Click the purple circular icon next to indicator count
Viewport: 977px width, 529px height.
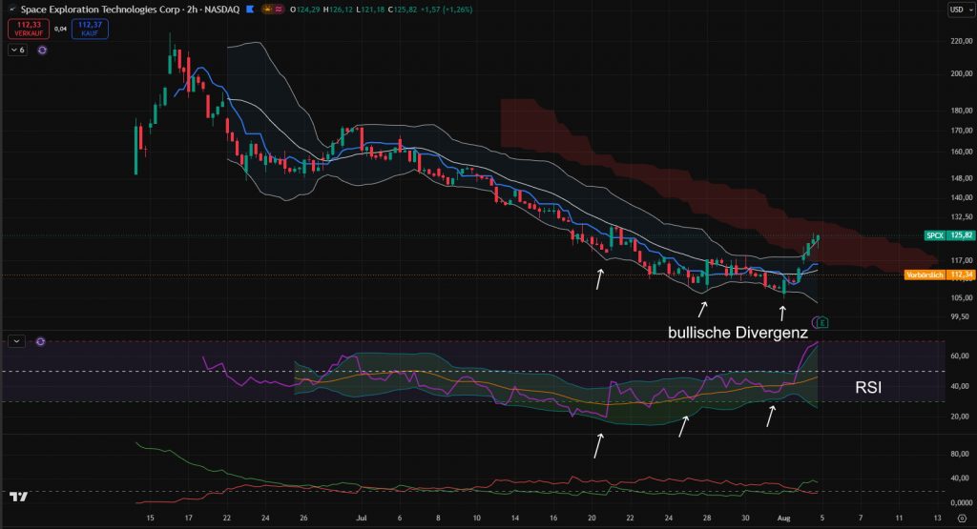(x=42, y=50)
